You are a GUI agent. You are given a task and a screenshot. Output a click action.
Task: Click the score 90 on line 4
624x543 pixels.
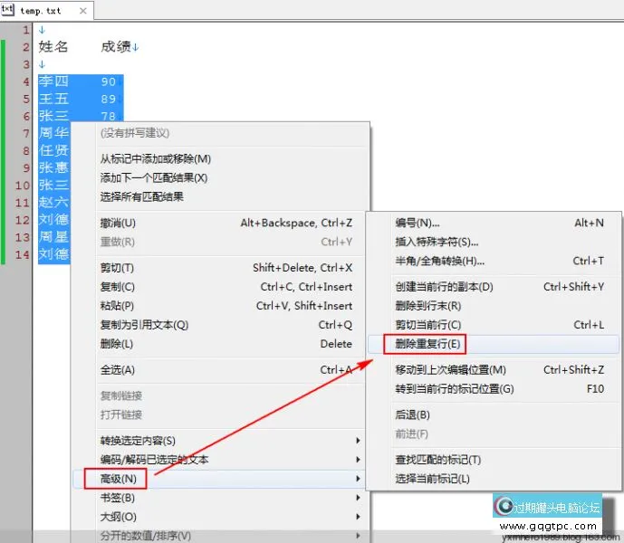[109, 82]
